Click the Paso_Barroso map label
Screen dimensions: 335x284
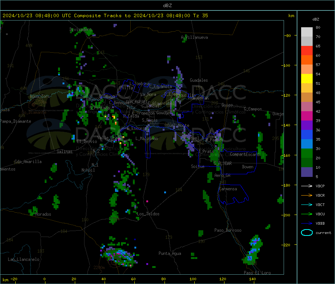click(228, 230)
